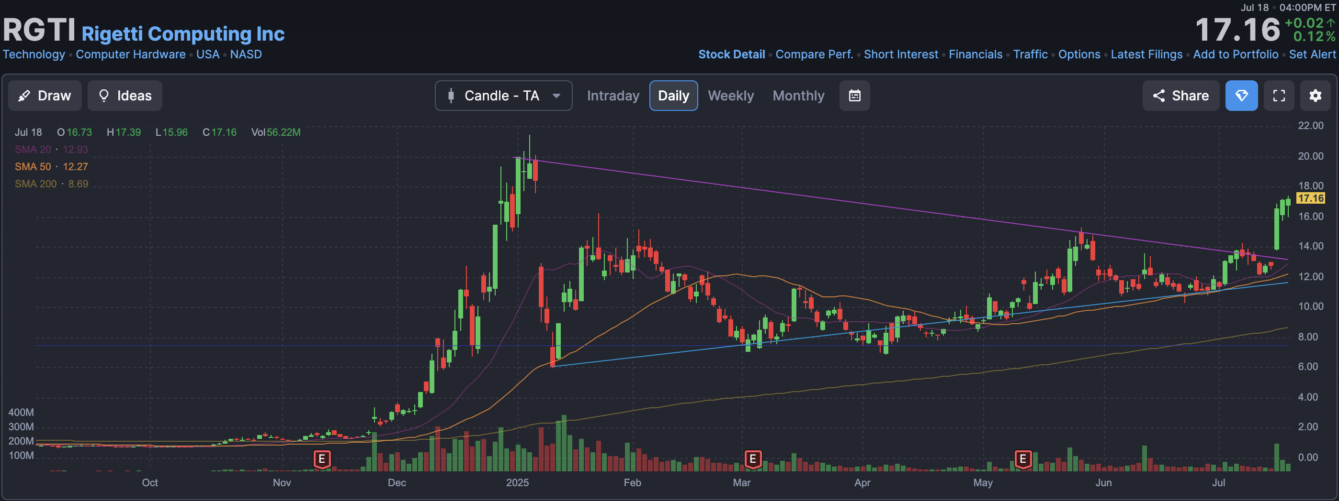
Task: Switch to Weekly timeframe
Action: click(x=730, y=96)
